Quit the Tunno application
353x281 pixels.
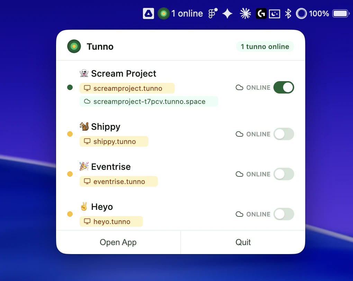click(x=243, y=242)
